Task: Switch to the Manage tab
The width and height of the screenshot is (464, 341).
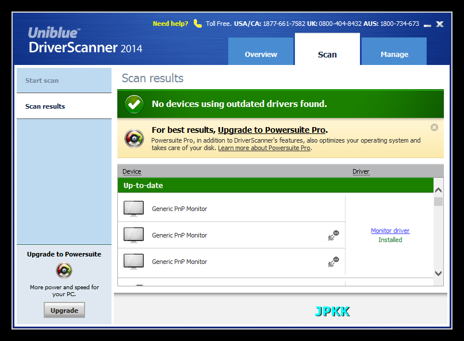Action: pyautogui.click(x=394, y=51)
